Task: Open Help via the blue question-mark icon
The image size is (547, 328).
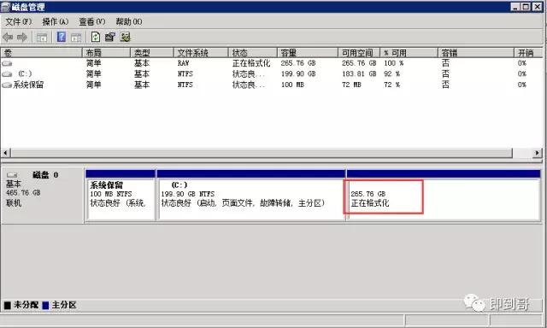Action: [62, 37]
